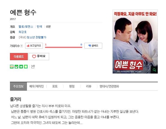Select the 평점 tab
Image resolution: width=166 pixels, height=129 pixels.
click(72, 86)
